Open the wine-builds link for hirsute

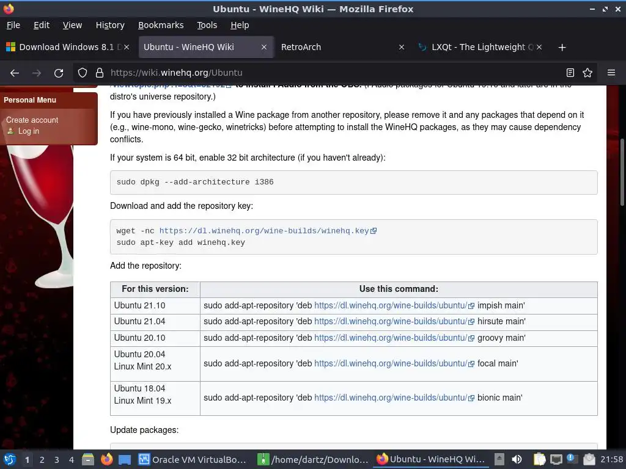coord(394,321)
